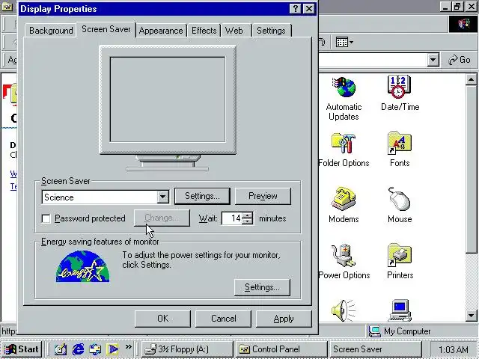This screenshot has height=359, width=479.
Task: Click the Screen Saver taskbar button
Action: point(374,349)
